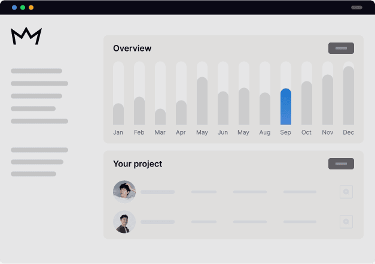
Task: Click the crown logo in the sidebar
Action: (x=26, y=36)
